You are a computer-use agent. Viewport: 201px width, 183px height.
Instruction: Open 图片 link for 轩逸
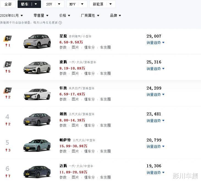point(75,99)
